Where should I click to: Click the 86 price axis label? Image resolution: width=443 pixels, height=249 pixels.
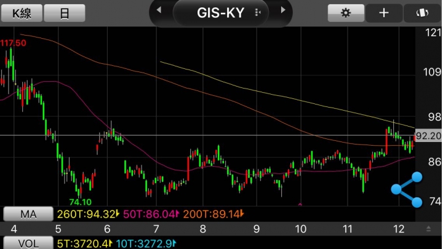[434, 162]
